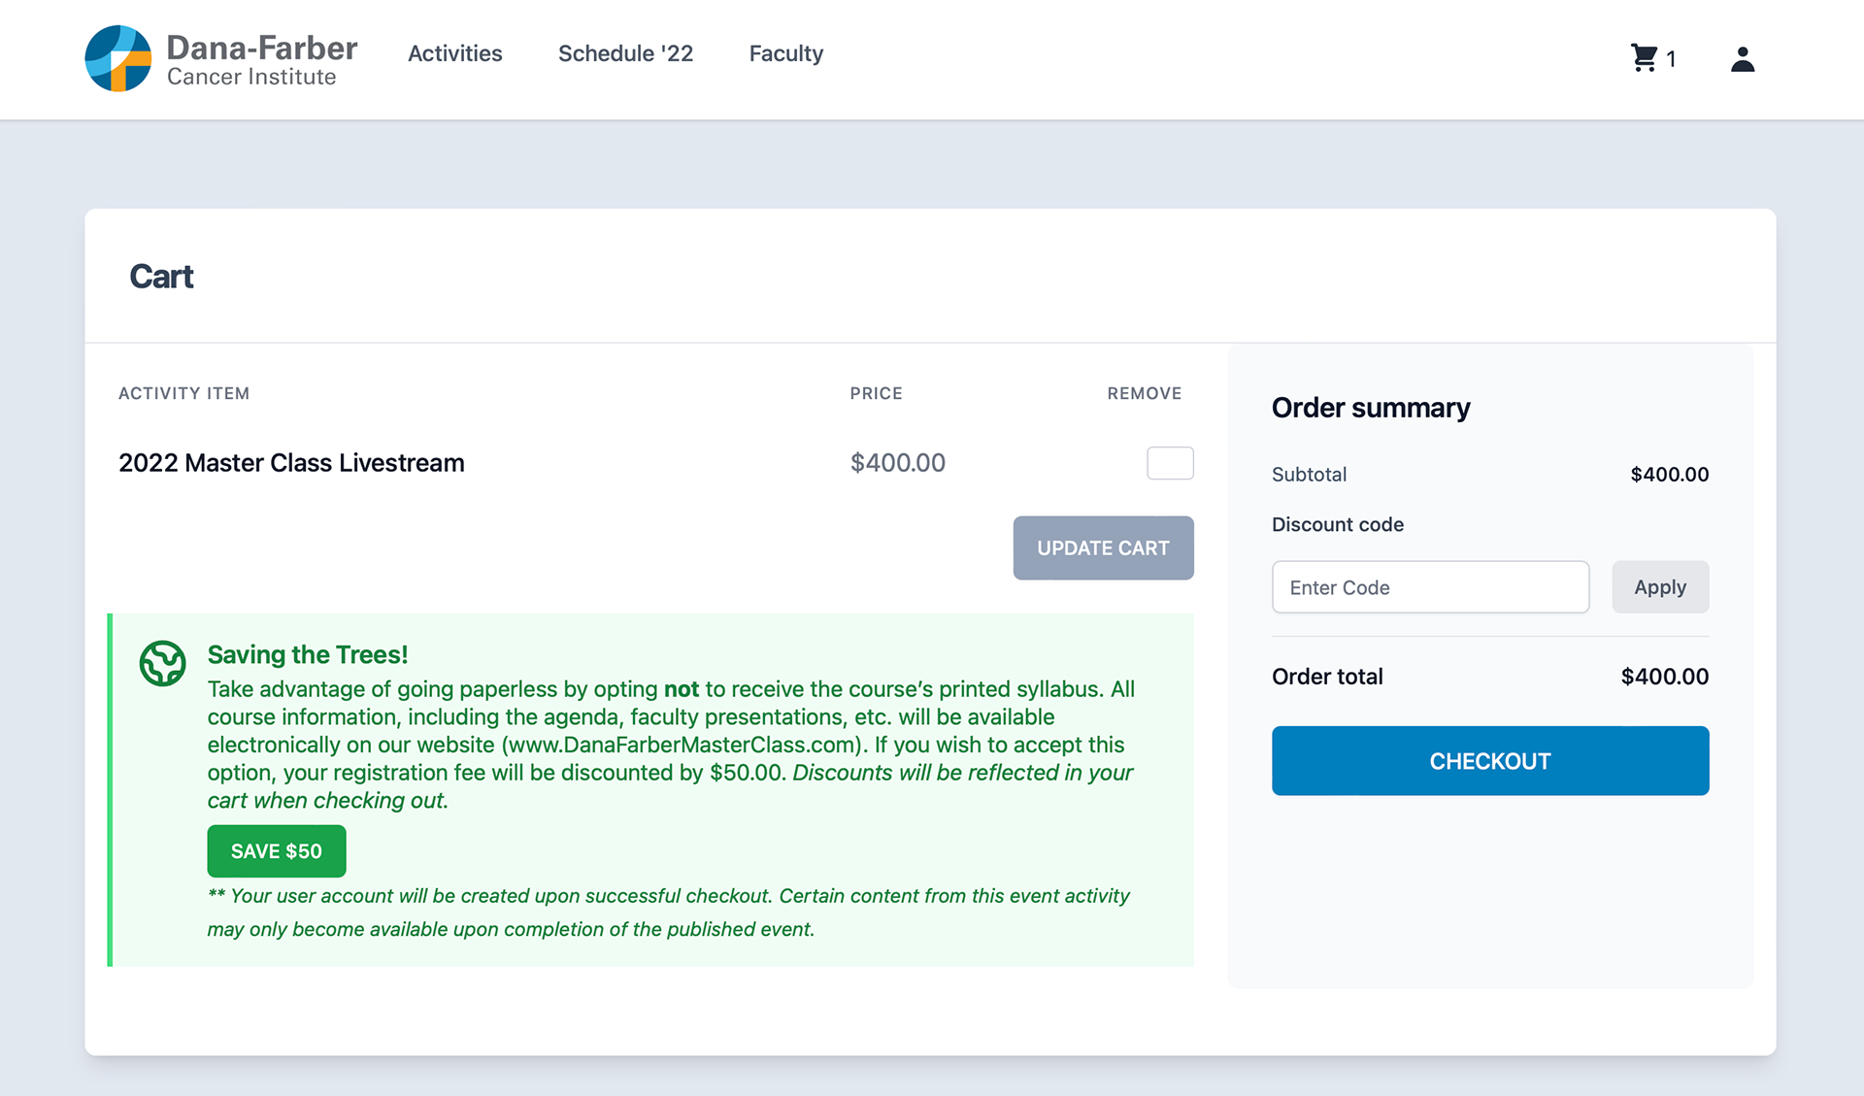Click the Saving the Trees heading
1864x1096 pixels.
(307, 655)
